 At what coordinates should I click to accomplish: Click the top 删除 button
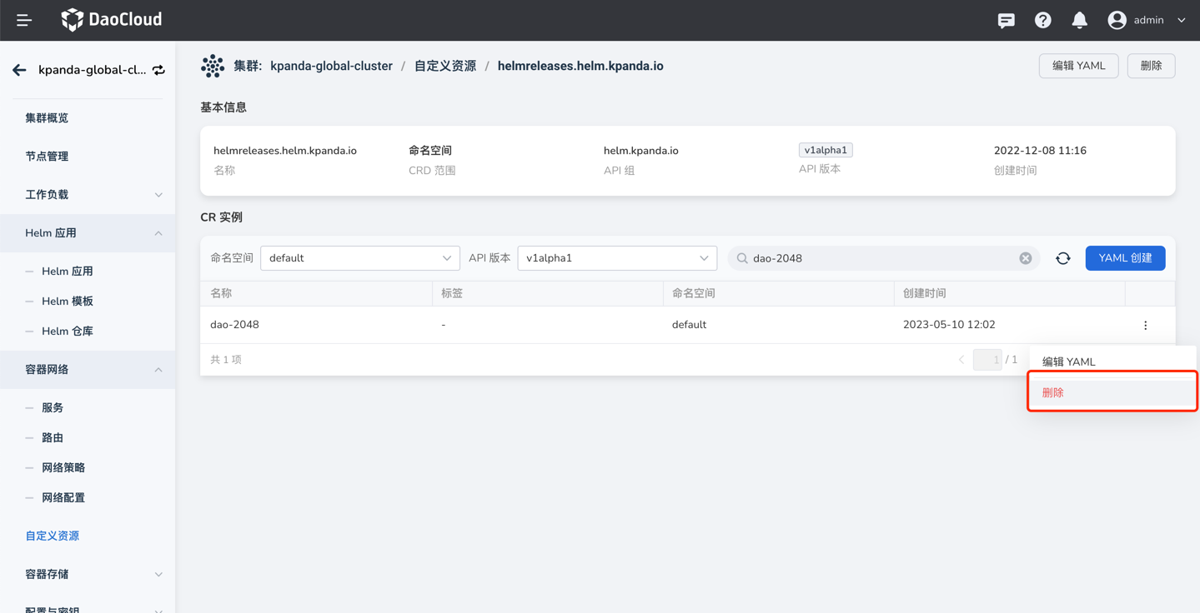tap(1151, 66)
